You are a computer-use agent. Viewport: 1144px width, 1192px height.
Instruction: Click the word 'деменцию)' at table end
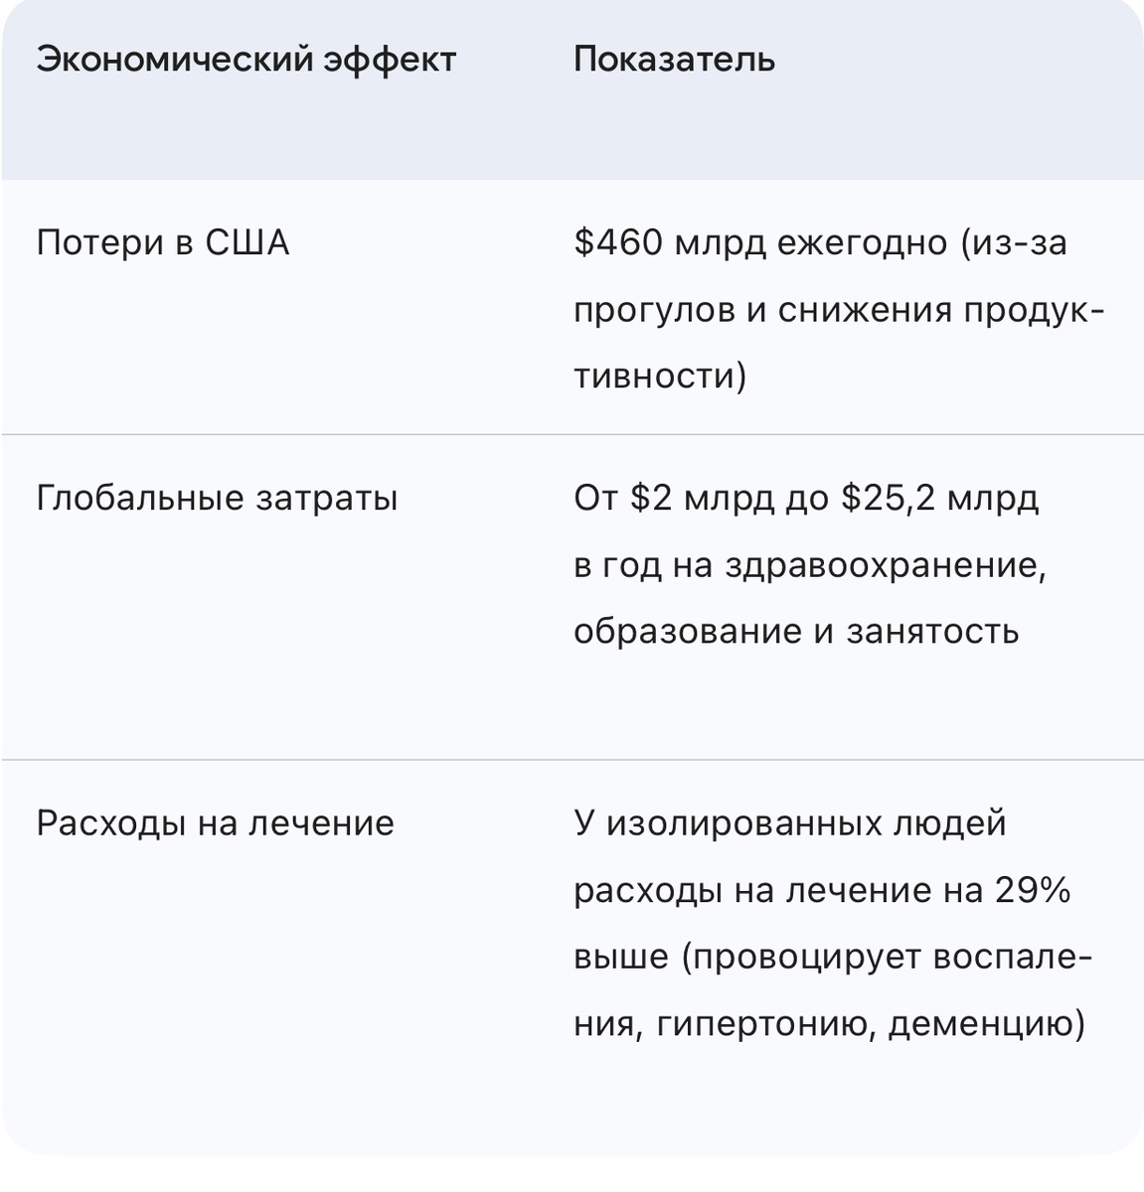(x=986, y=1024)
